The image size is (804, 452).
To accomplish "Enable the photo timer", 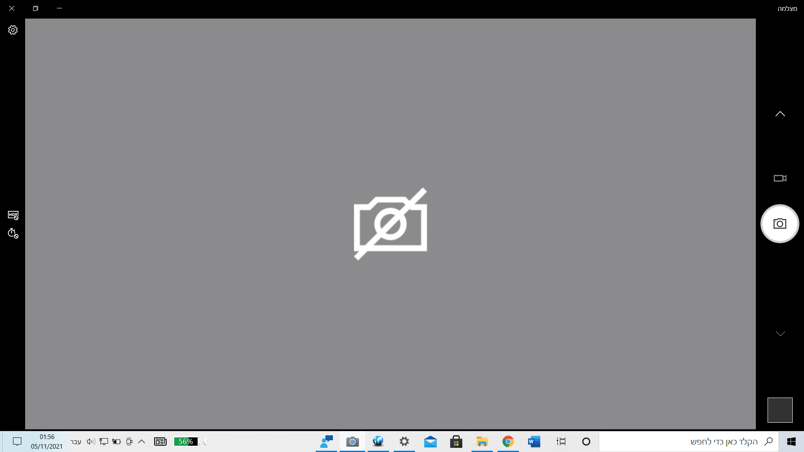I will point(13,234).
